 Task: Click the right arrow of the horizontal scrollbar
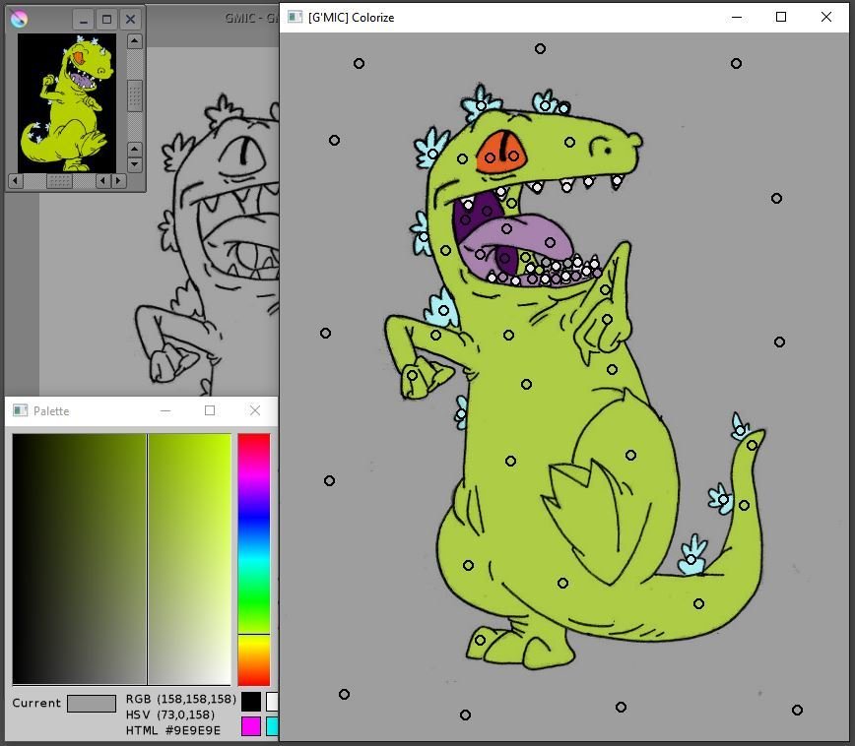(118, 180)
